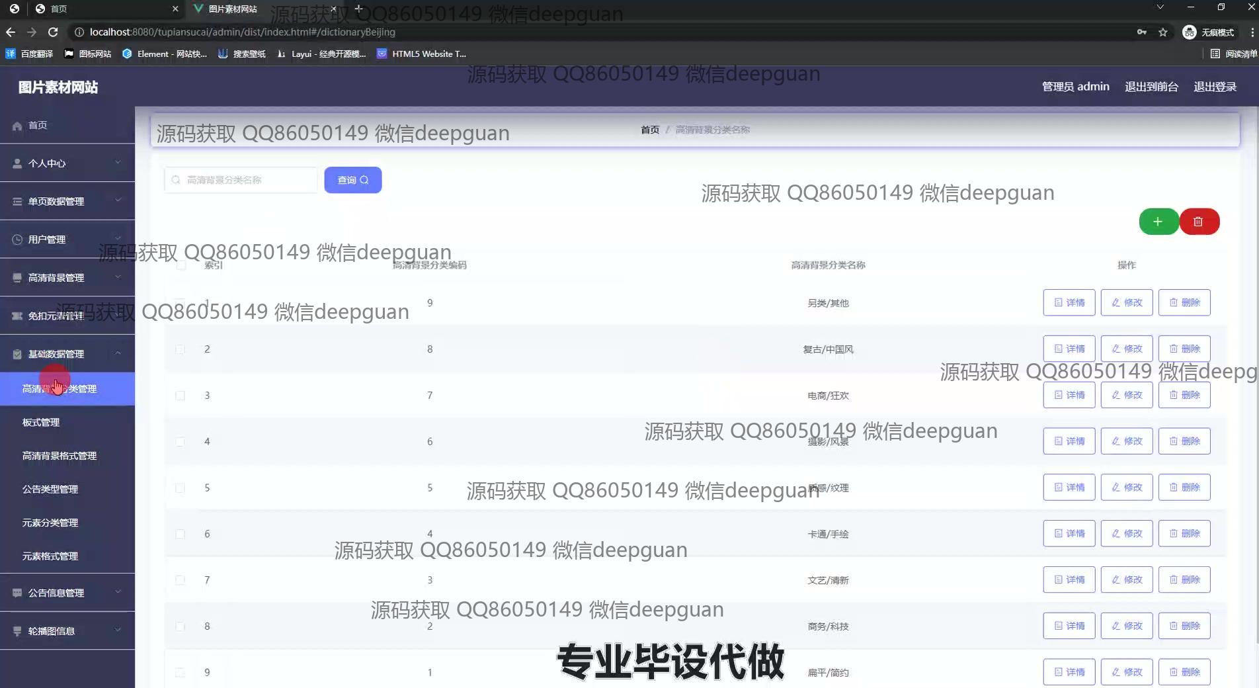The width and height of the screenshot is (1259, 688).
Task: Open the browser tab search dropdown arrow
Action: [x=1160, y=7]
